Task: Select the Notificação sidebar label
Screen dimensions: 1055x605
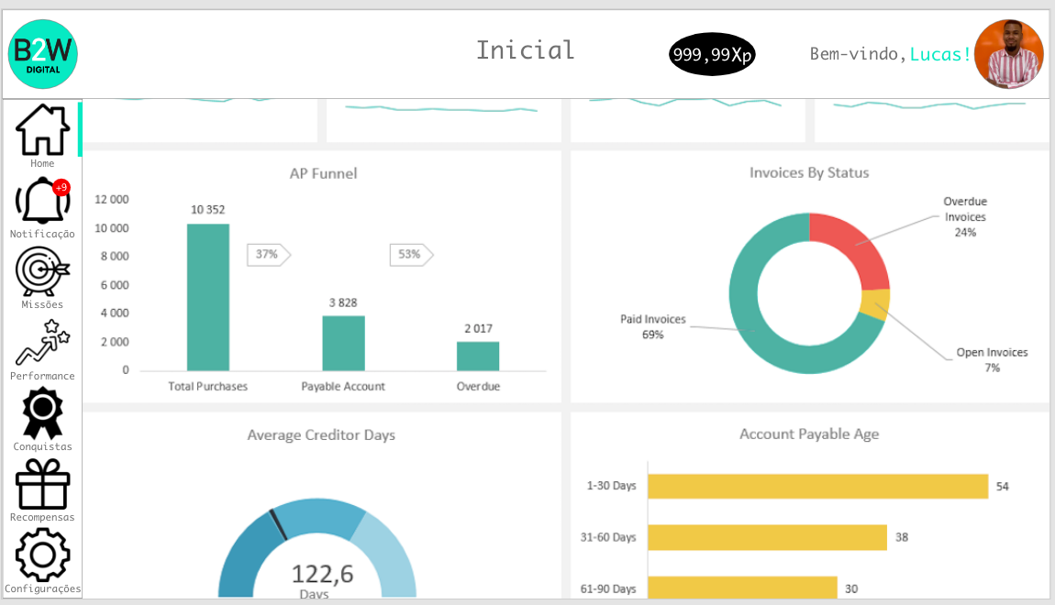Action: click(42, 234)
